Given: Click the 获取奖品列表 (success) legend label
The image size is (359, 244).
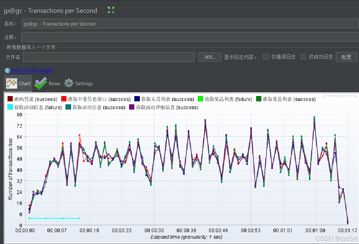Looking at the screenshot, I should coord(290,99).
